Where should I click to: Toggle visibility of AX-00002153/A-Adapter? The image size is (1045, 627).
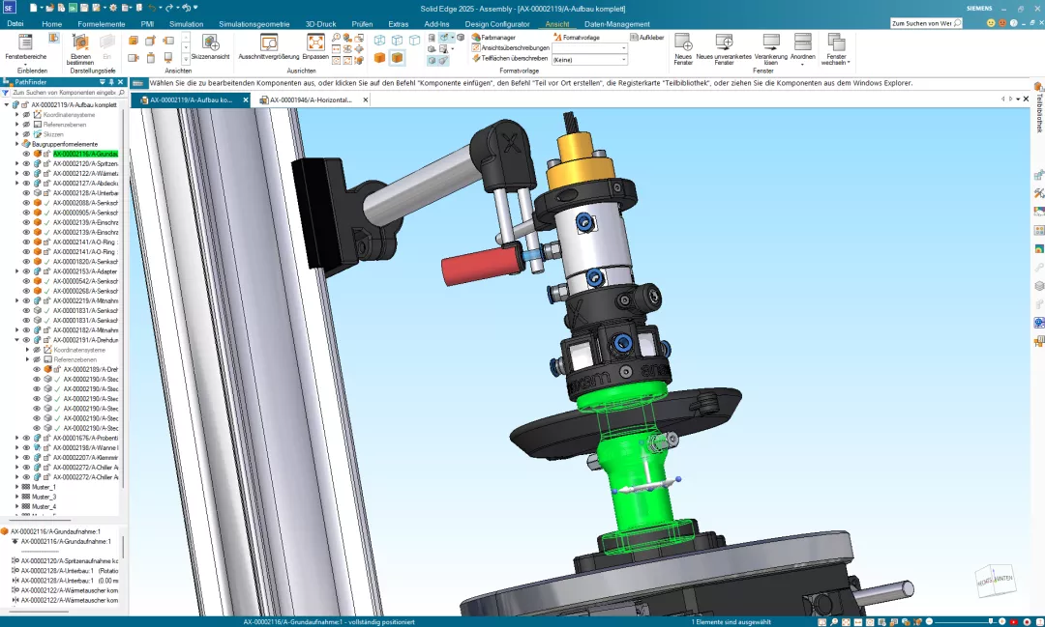click(27, 271)
